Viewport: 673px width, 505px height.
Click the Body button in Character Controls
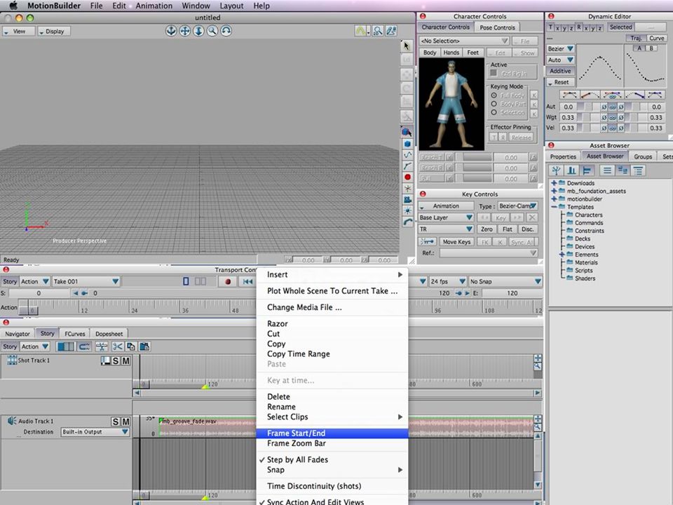pos(430,53)
